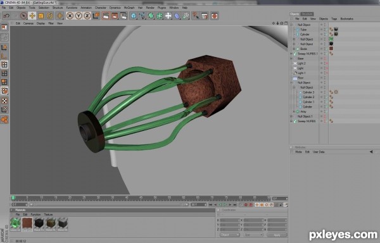This screenshot has height=243, width=380.
Task: Open the Plugins menu
Action: point(161,8)
